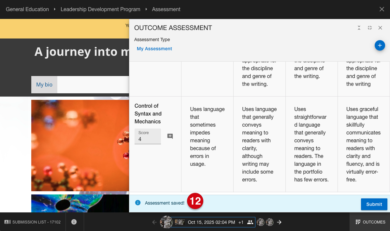The width and height of the screenshot is (390, 231).
Task: Open the My bio tab
Action: click(44, 85)
